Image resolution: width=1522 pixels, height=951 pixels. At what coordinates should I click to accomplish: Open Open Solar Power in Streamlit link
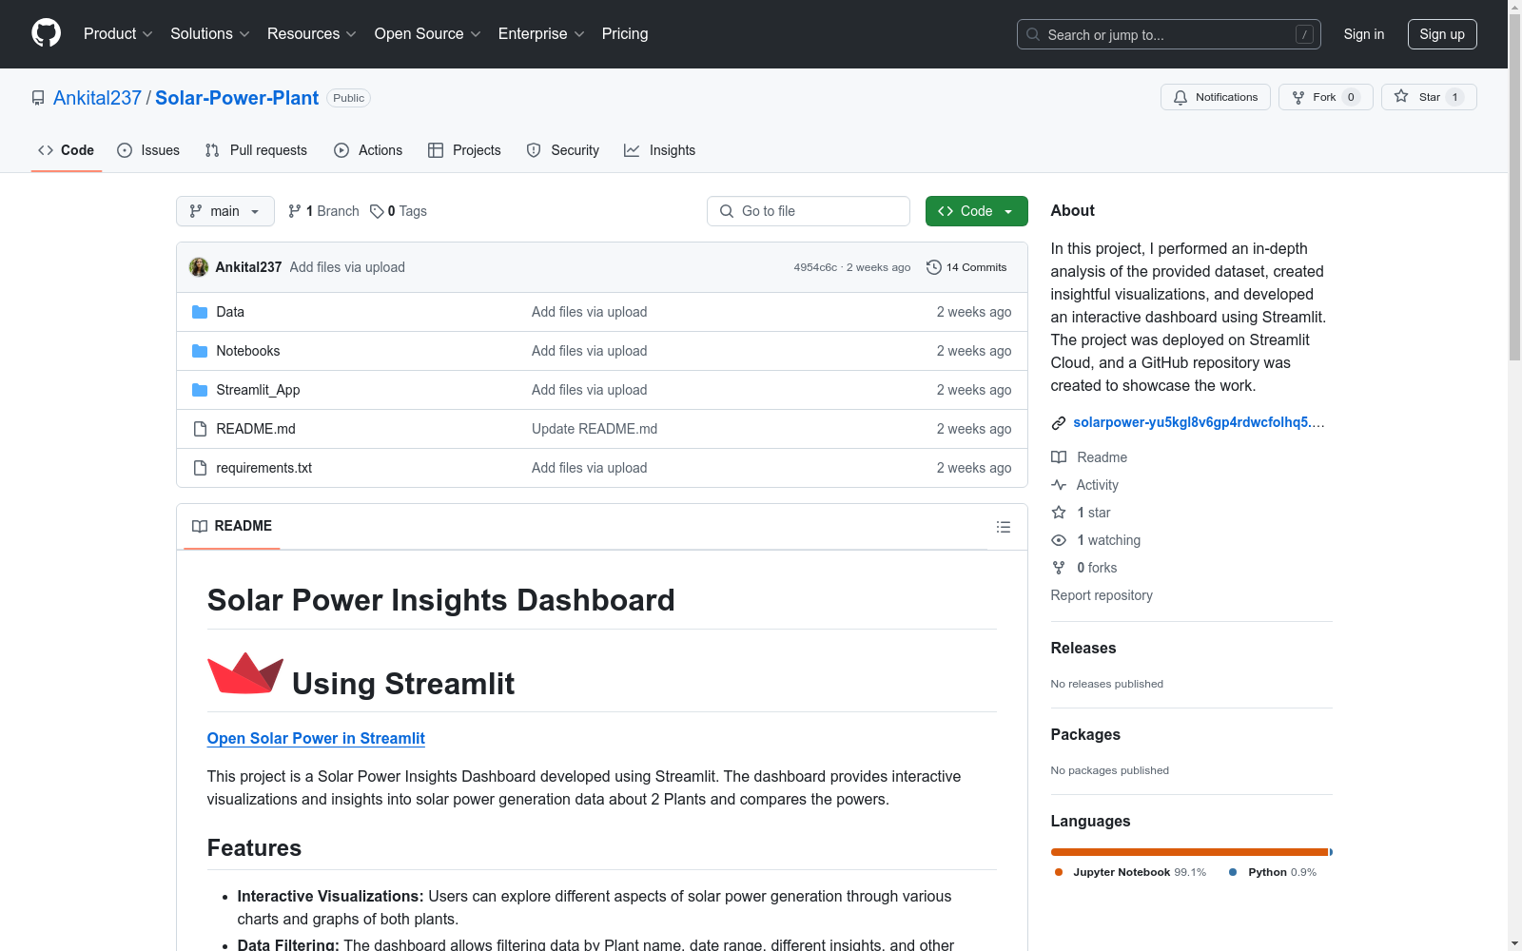316,738
